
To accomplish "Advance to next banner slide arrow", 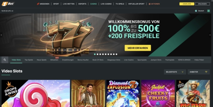I will [210, 35].
